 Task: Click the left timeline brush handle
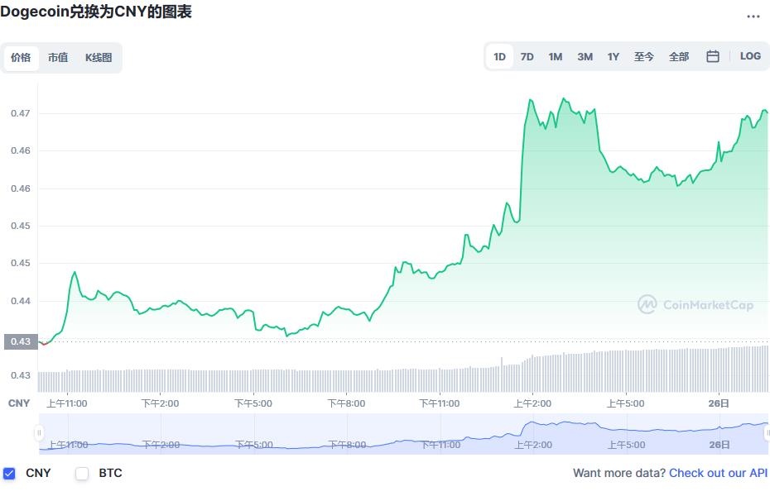pyautogui.click(x=40, y=434)
